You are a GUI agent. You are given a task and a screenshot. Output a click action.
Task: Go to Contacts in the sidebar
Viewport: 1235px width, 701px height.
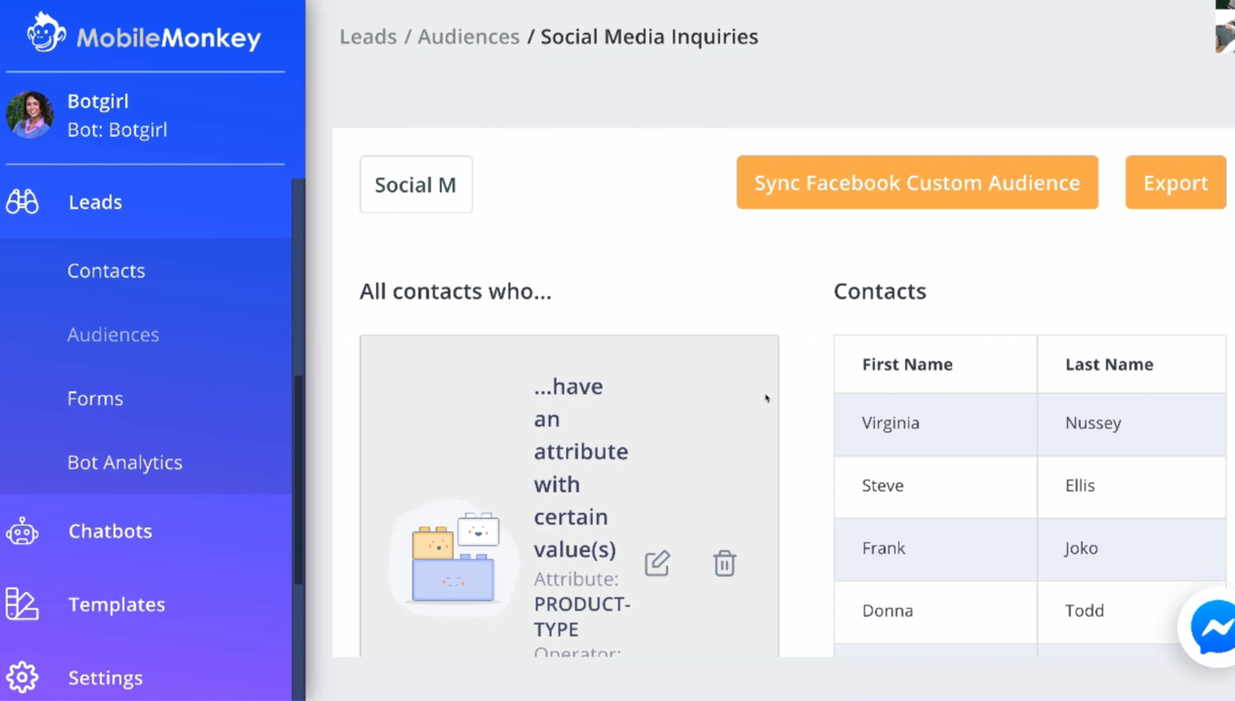106,271
